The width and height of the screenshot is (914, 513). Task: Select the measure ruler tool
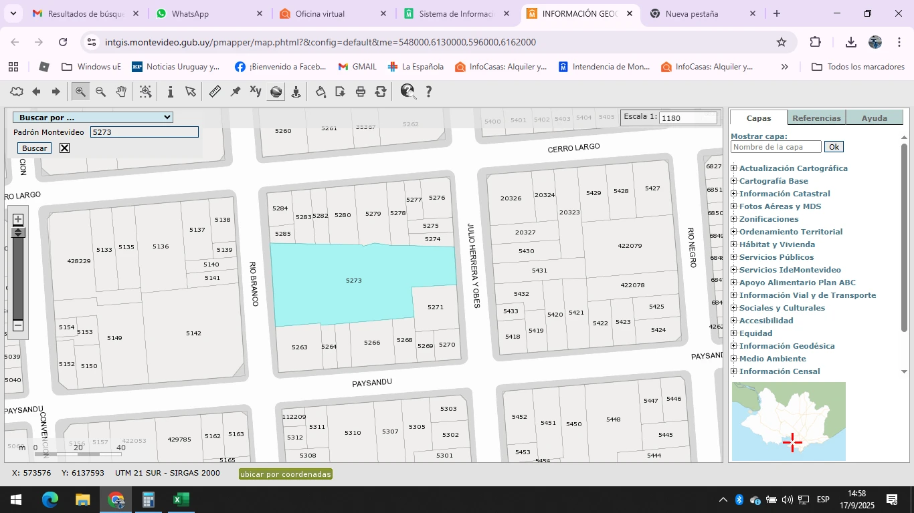215,92
